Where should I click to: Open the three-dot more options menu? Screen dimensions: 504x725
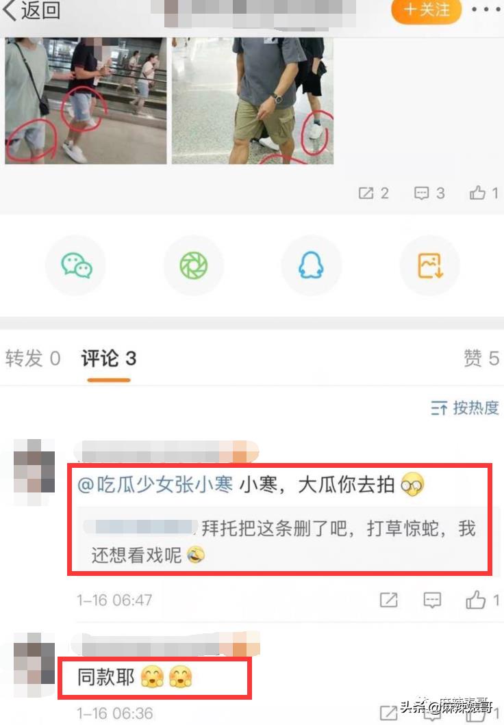[x=486, y=10]
